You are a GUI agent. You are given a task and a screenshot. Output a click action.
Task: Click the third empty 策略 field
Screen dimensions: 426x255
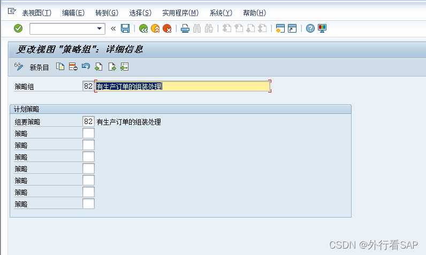(x=88, y=157)
